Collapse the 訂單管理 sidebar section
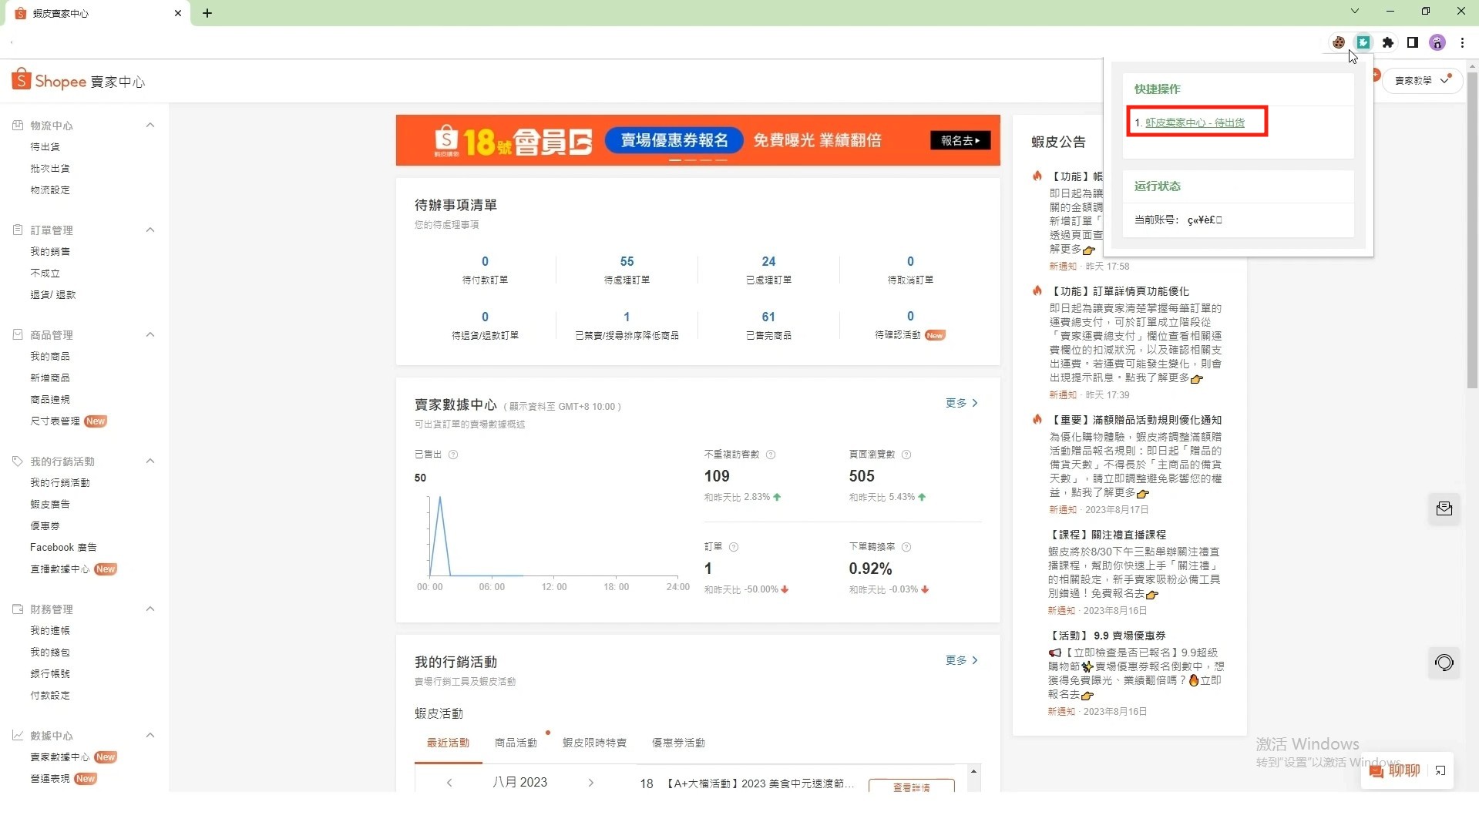Image resolution: width=1479 pixels, height=822 pixels. pyautogui.click(x=150, y=230)
